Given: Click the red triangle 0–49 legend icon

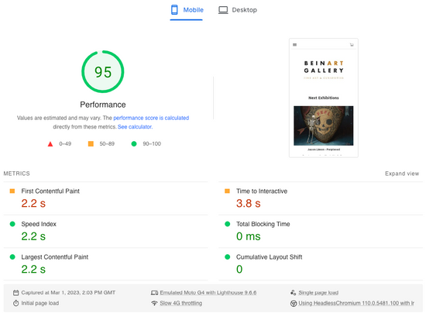Looking at the screenshot, I should [50, 144].
